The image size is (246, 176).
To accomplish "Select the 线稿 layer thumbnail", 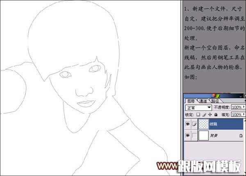I will tap(204, 124).
